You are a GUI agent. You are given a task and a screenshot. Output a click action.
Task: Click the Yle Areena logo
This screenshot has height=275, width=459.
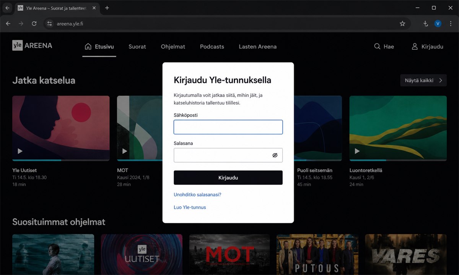32,45
